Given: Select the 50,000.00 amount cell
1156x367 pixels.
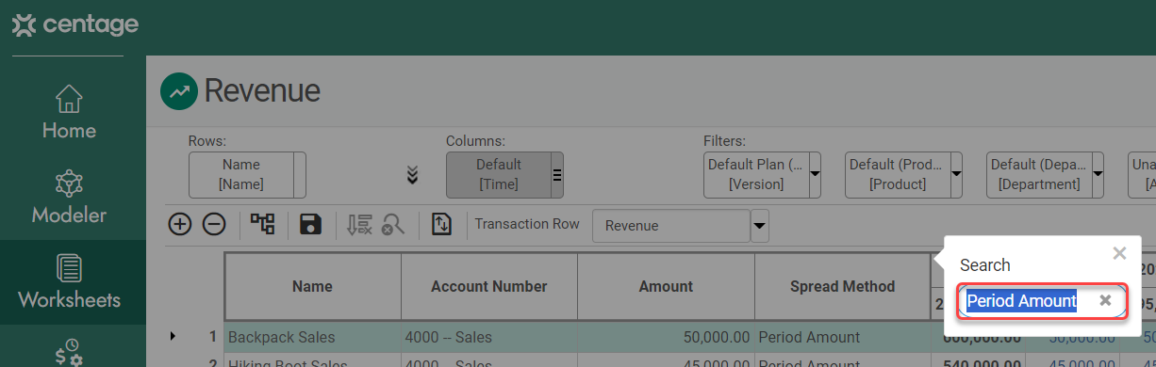Looking at the screenshot, I should [x=666, y=337].
